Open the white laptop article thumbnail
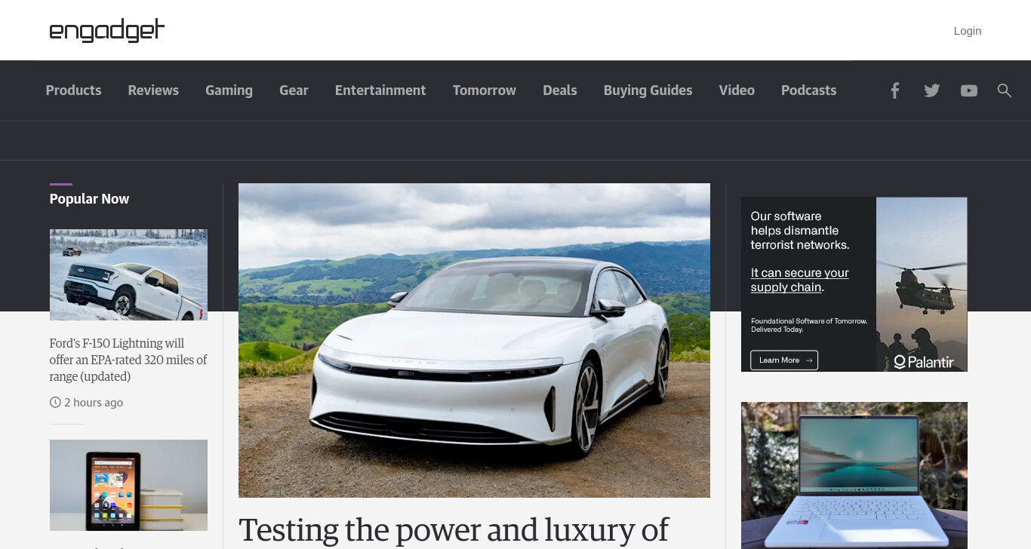 coord(854,475)
